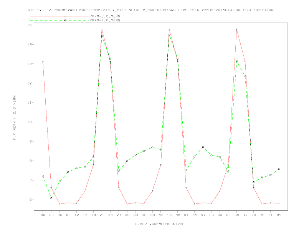
Task: Click x-axis tick label 12
Action: pos(77,215)
